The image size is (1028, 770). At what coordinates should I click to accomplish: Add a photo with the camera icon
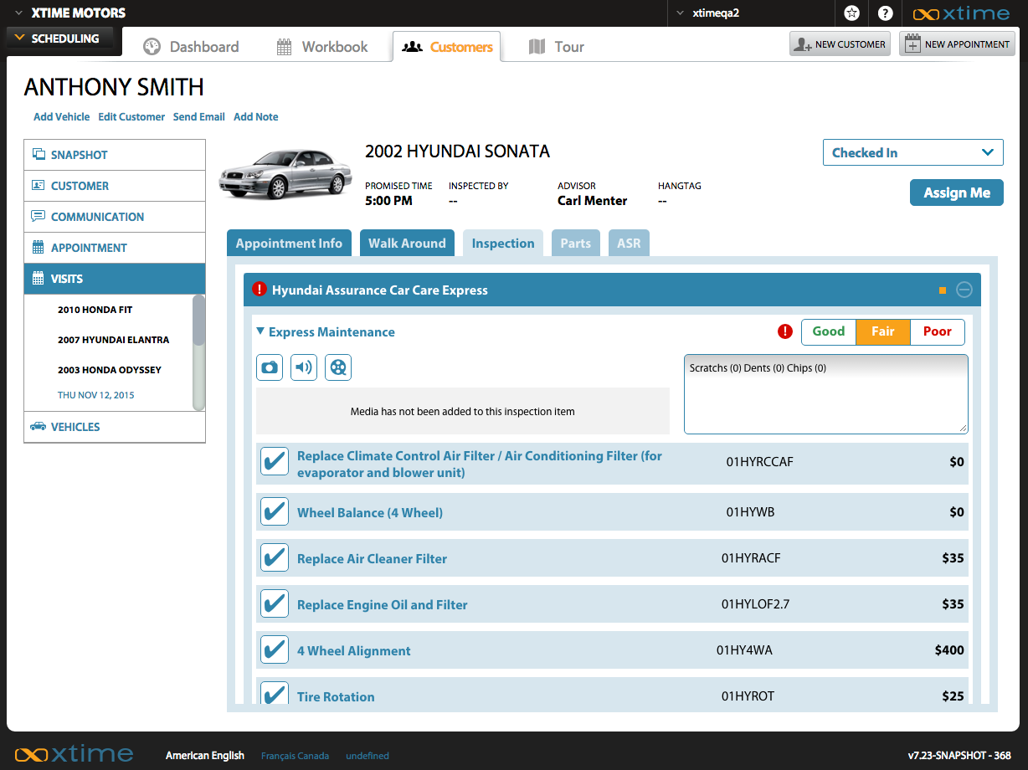(x=270, y=367)
